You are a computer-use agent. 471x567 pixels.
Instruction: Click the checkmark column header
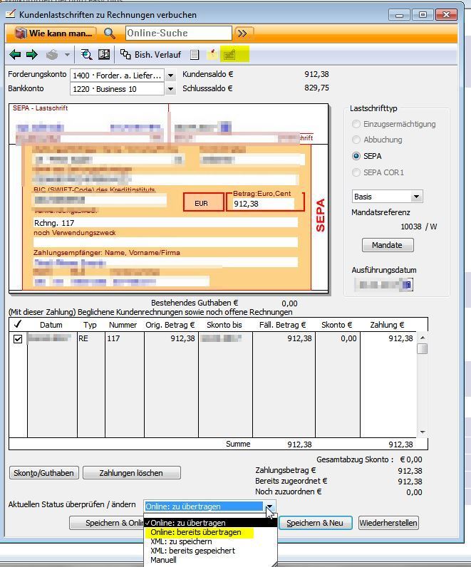click(18, 324)
